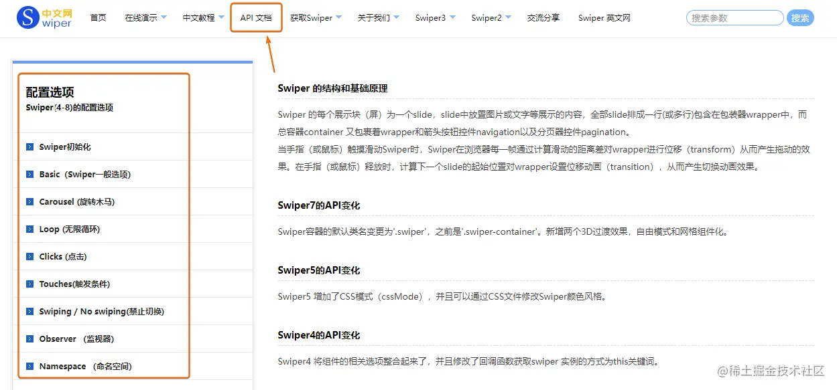This screenshot has width=837, height=390.
Task: Focus the 搜索参数 search field
Action: (x=734, y=18)
